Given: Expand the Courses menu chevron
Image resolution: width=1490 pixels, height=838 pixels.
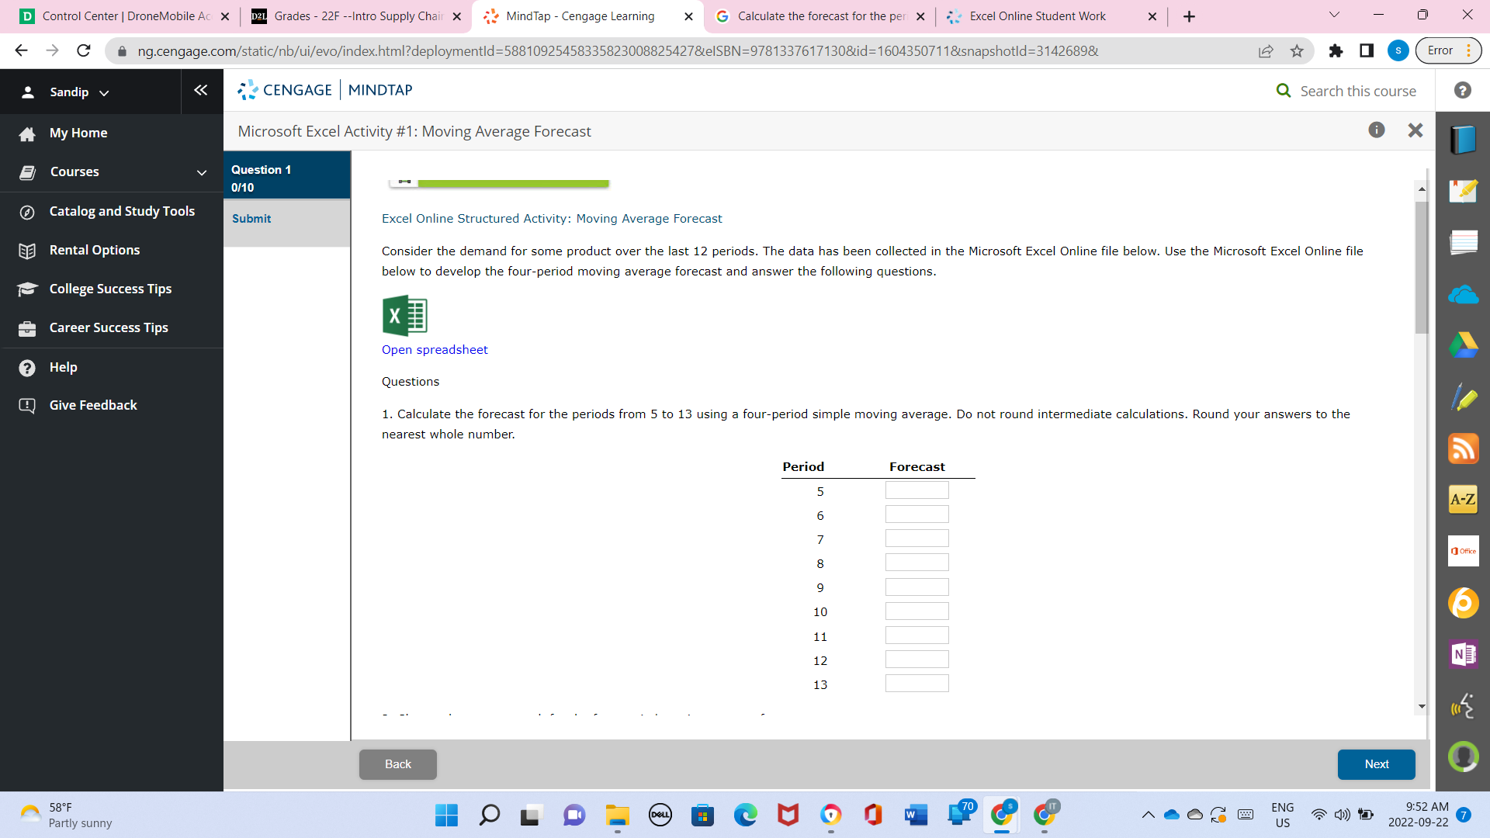Looking at the screenshot, I should [x=202, y=172].
